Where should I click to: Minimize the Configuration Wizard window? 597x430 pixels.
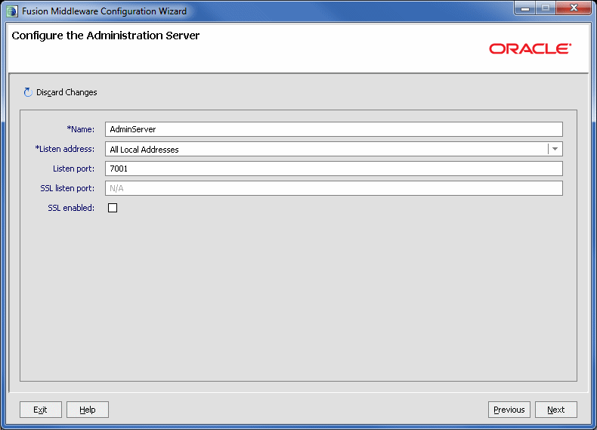coord(525,8)
